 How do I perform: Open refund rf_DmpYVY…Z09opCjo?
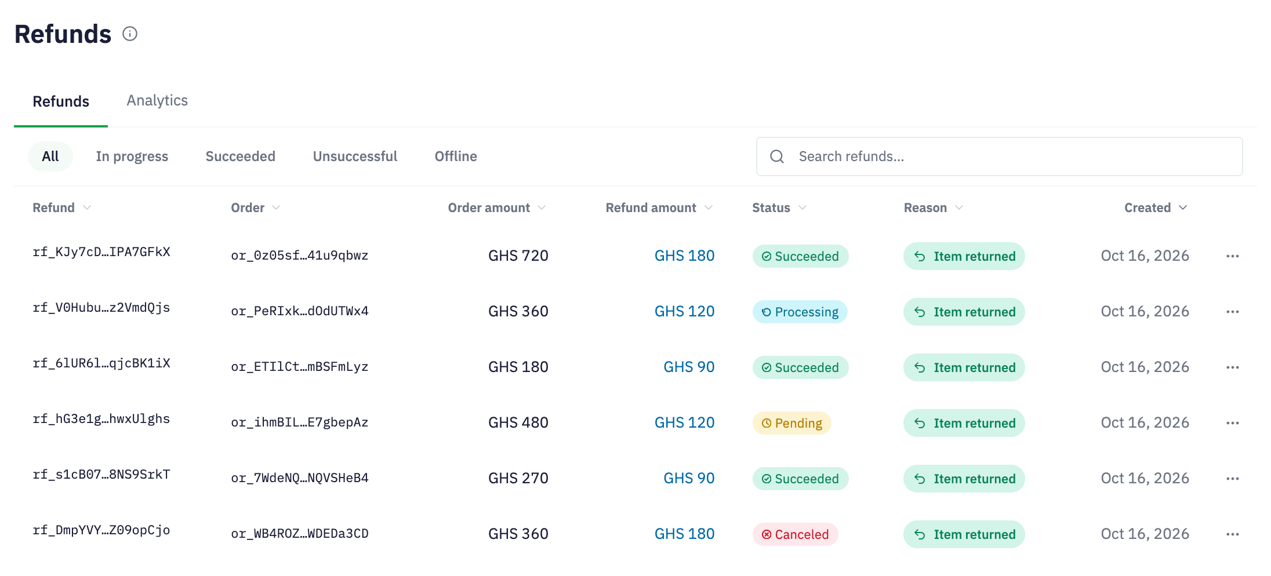pos(101,530)
